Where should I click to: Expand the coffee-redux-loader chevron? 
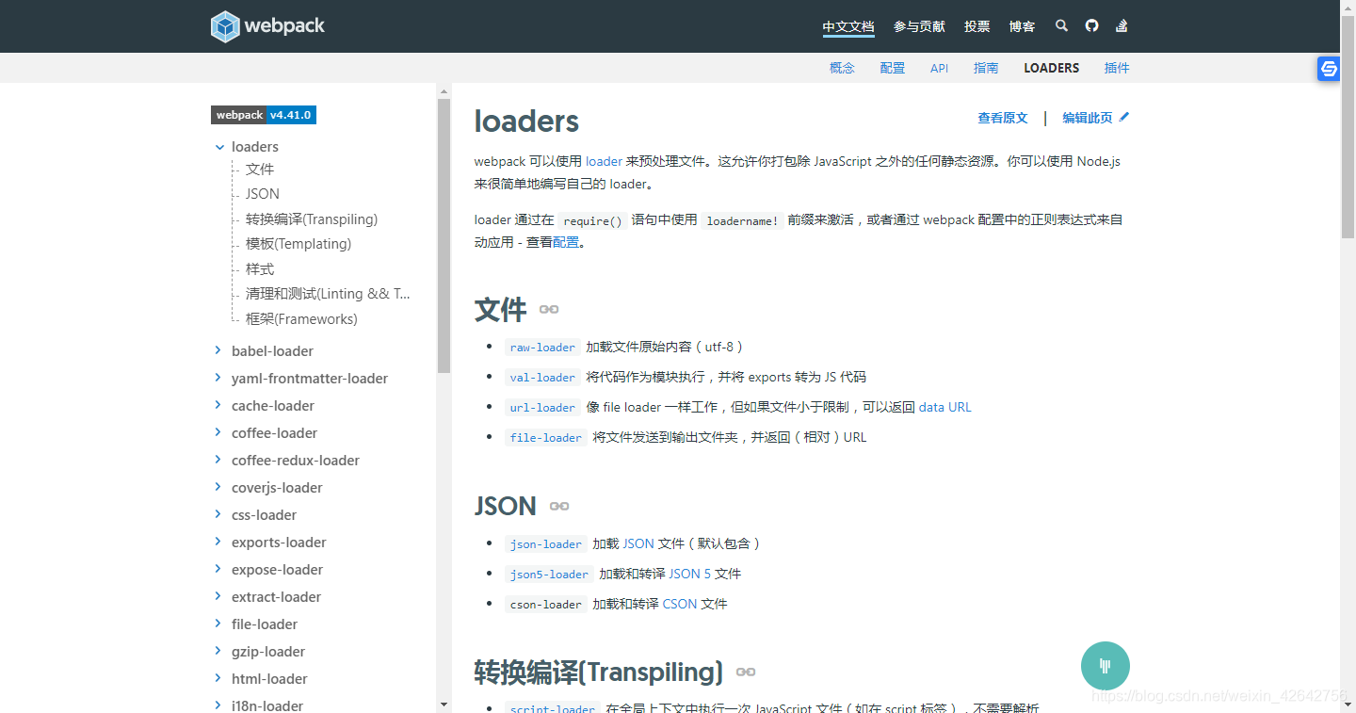219,460
